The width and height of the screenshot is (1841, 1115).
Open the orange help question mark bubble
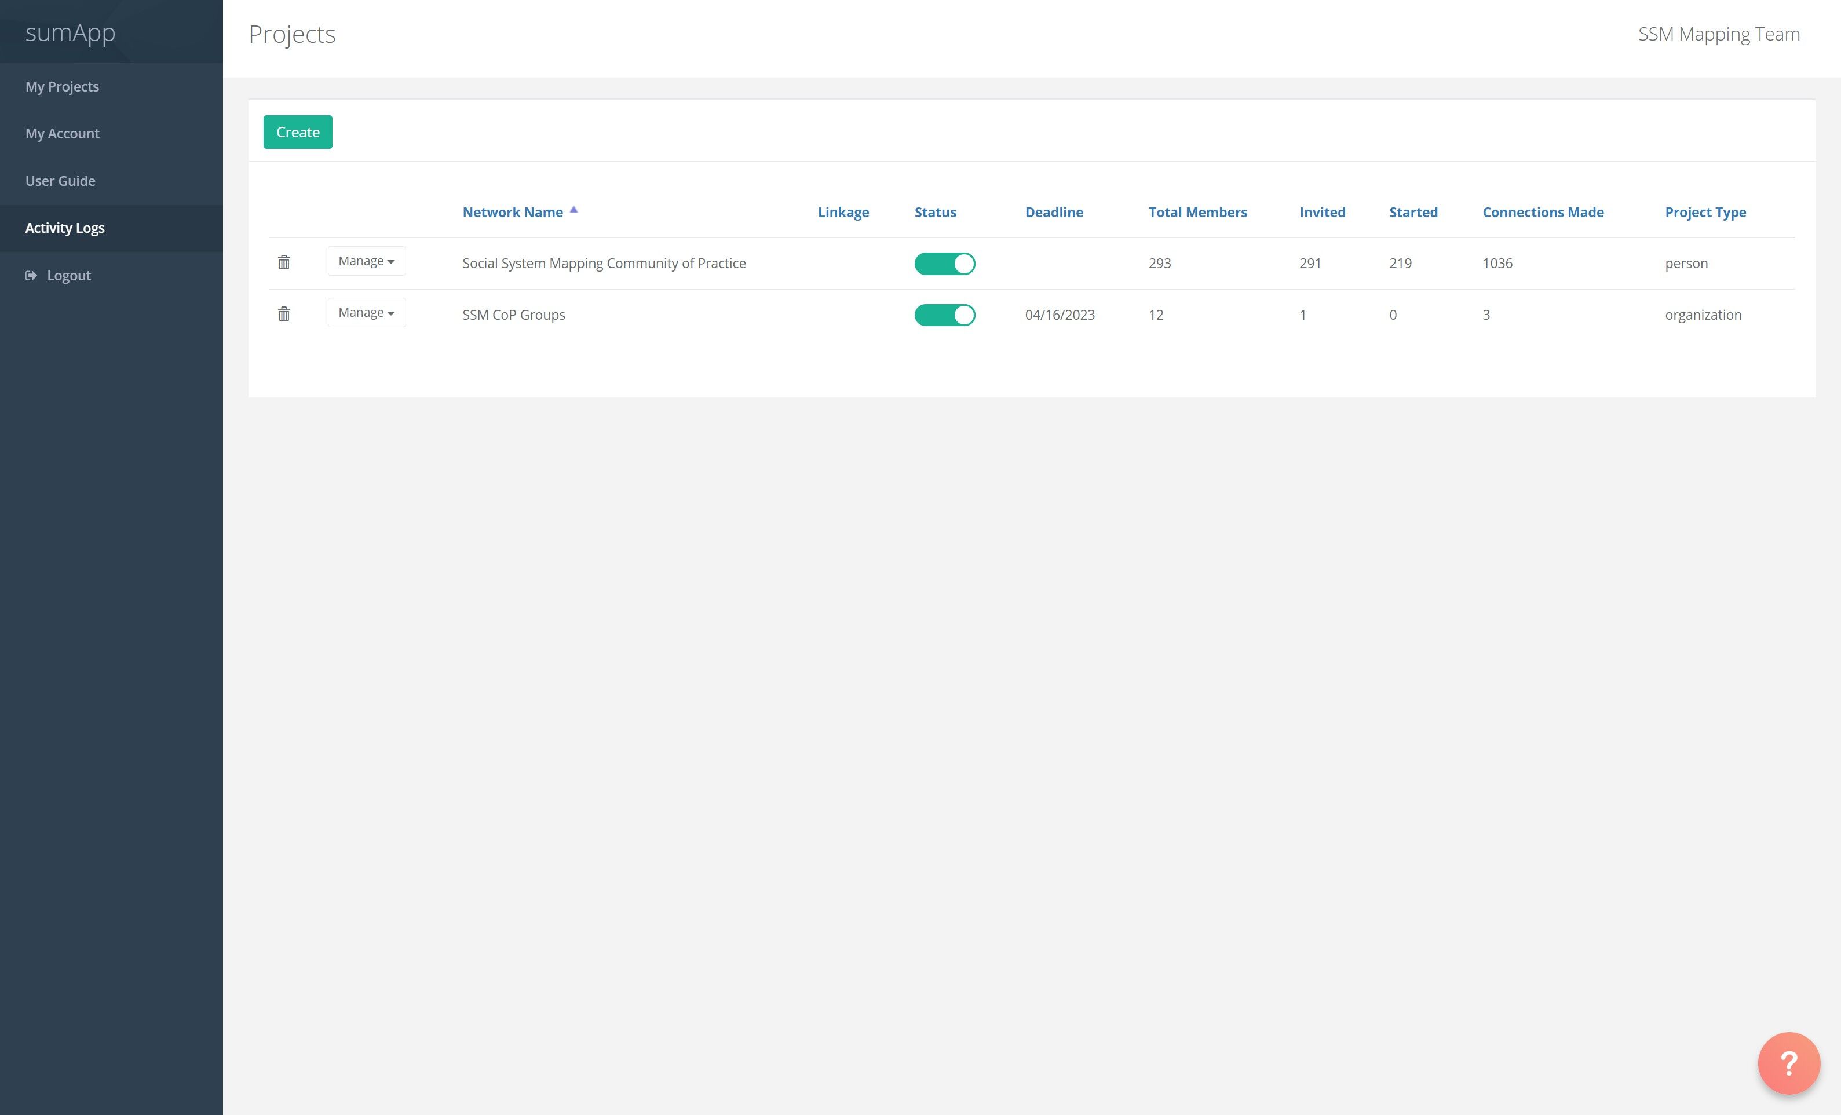coord(1788,1063)
